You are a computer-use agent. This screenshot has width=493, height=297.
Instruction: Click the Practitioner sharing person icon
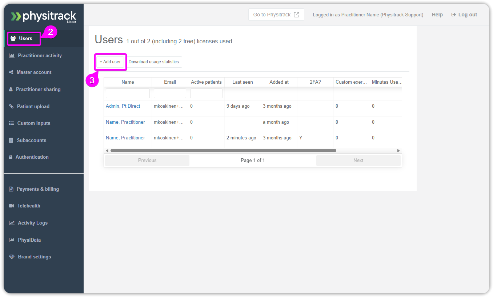(x=11, y=89)
